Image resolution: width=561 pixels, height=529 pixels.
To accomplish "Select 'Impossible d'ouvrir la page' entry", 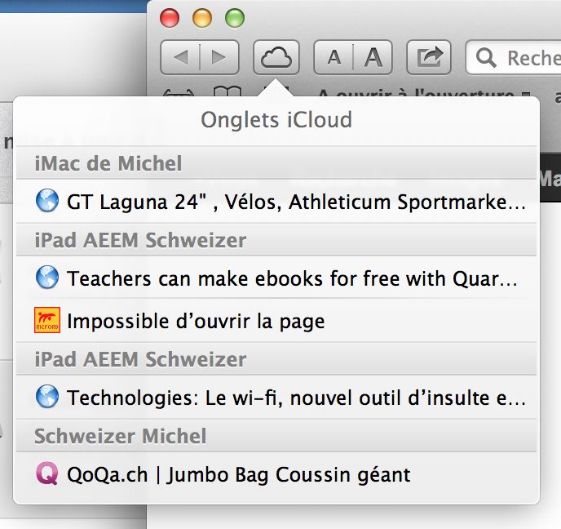I will pos(196,321).
